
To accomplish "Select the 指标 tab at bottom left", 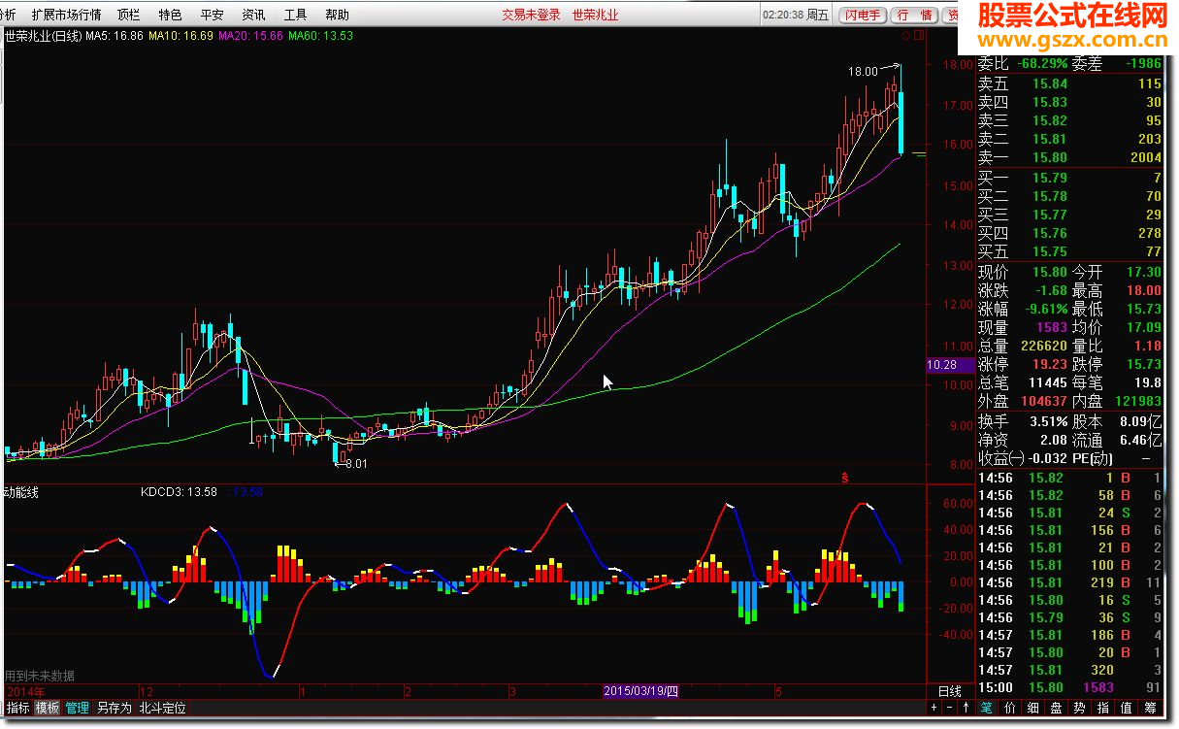I will pyautogui.click(x=18, y=709).
